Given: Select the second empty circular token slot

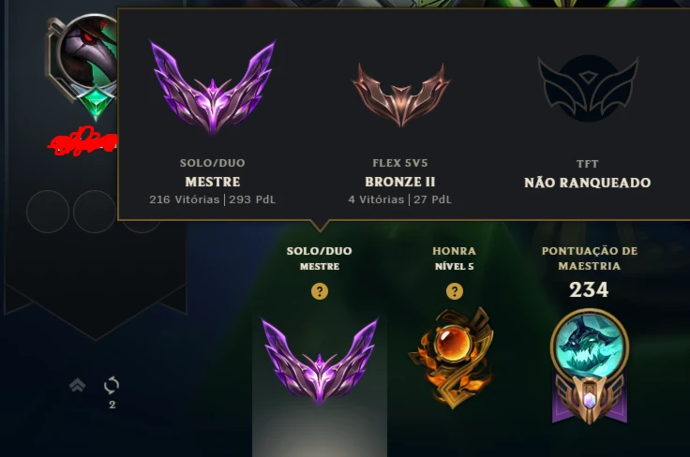Looking at the screenshot, I should [94, 212].
